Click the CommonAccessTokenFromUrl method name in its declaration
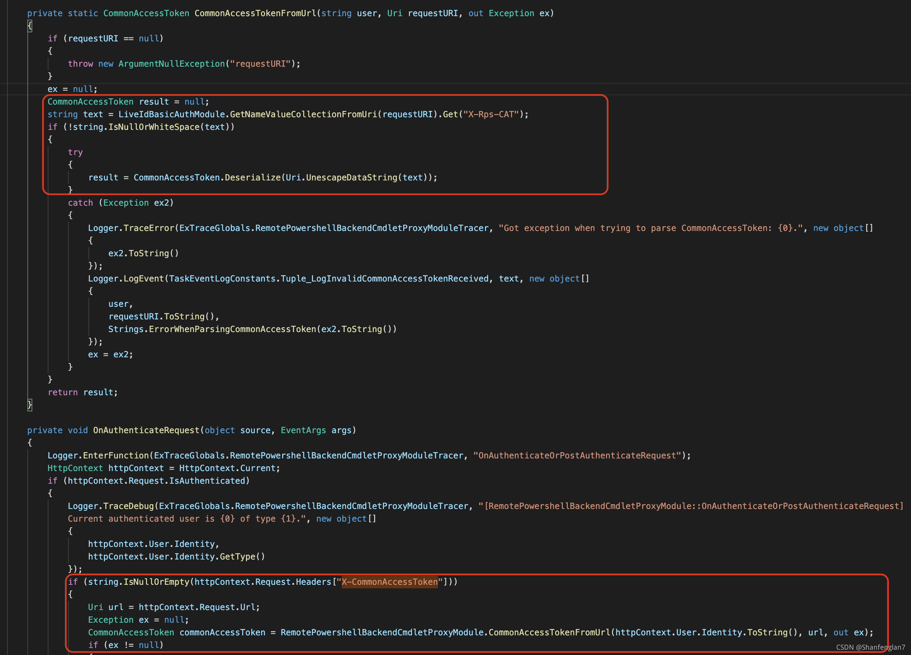This screenshot has height=655, width=911. (255, 13)
